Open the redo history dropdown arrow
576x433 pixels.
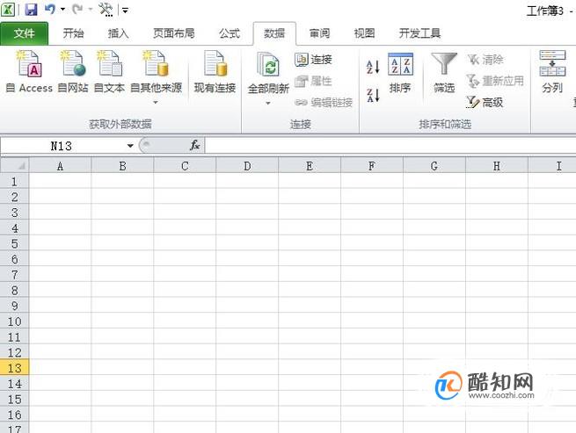(91, 9)
